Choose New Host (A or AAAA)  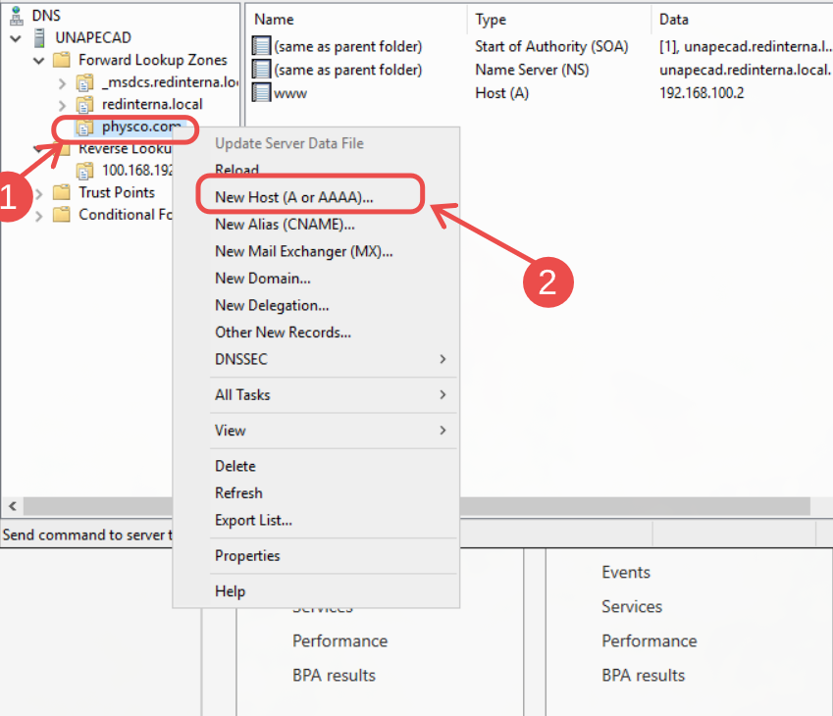(316, 197)
